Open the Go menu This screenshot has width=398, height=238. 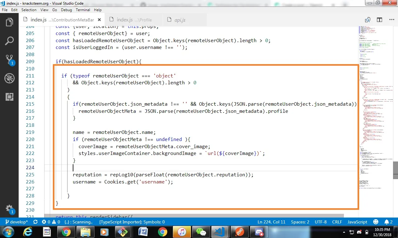(x=55, y=10)
